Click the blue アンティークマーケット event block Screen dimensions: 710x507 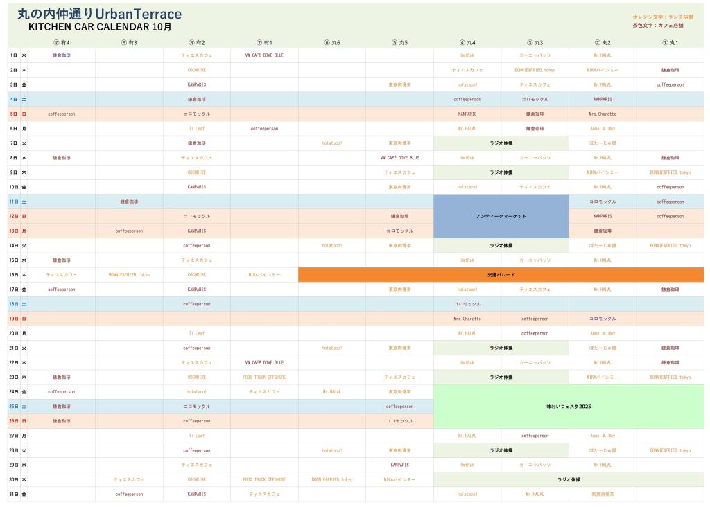point(501,216)
